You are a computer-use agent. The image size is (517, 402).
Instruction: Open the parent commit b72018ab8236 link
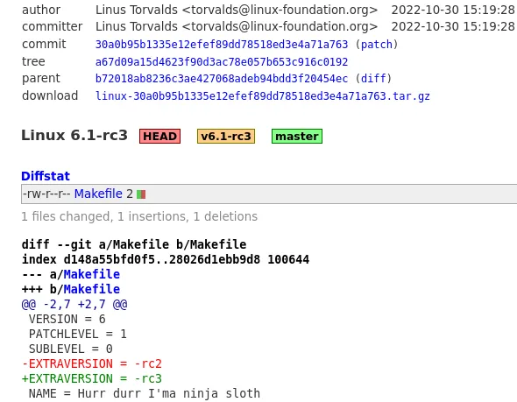222,79
